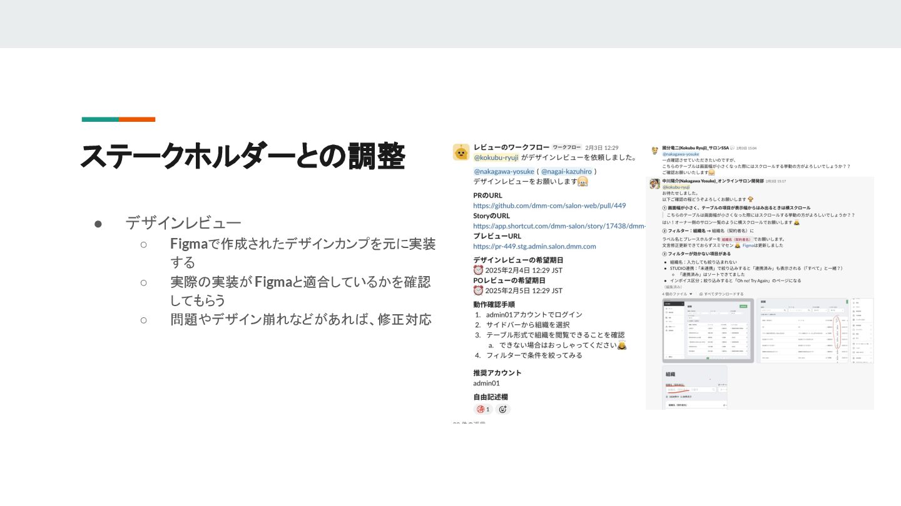Screen dimensions: 901x506
Task: Click the ワークフロー badge label
Action: [567, 147]
